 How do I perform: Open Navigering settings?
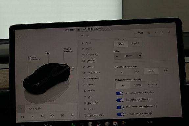[x=90, y=78]
